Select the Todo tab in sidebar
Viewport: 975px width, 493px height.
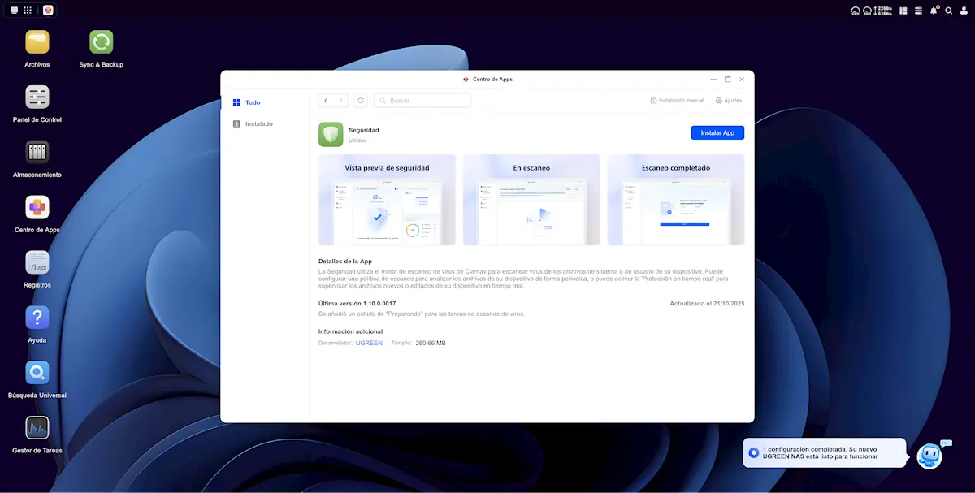coord(253,103)
